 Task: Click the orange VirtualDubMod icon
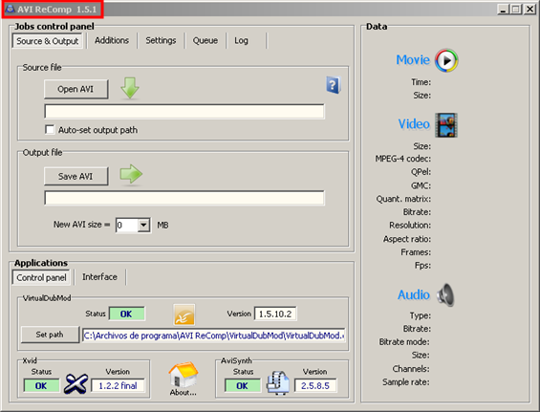point(184,314)
